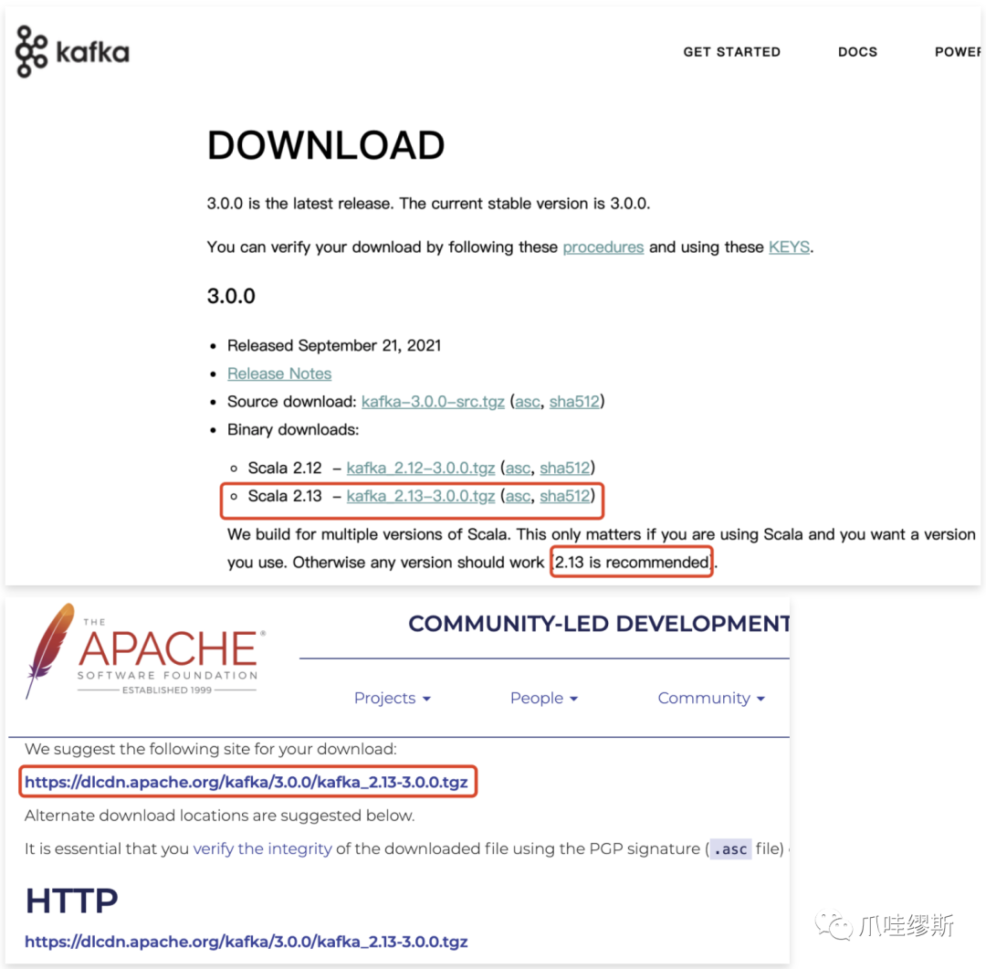Click the .asc code label

pos(730,849)
